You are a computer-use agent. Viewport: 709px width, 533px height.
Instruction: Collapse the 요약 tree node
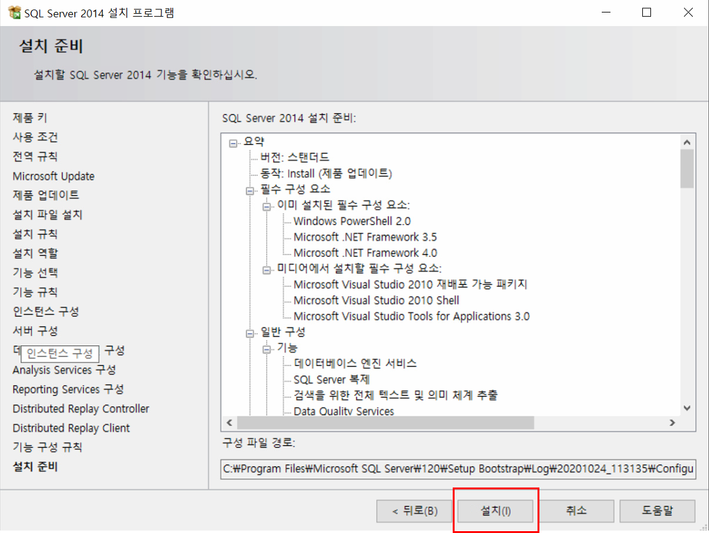pos(233,143)
